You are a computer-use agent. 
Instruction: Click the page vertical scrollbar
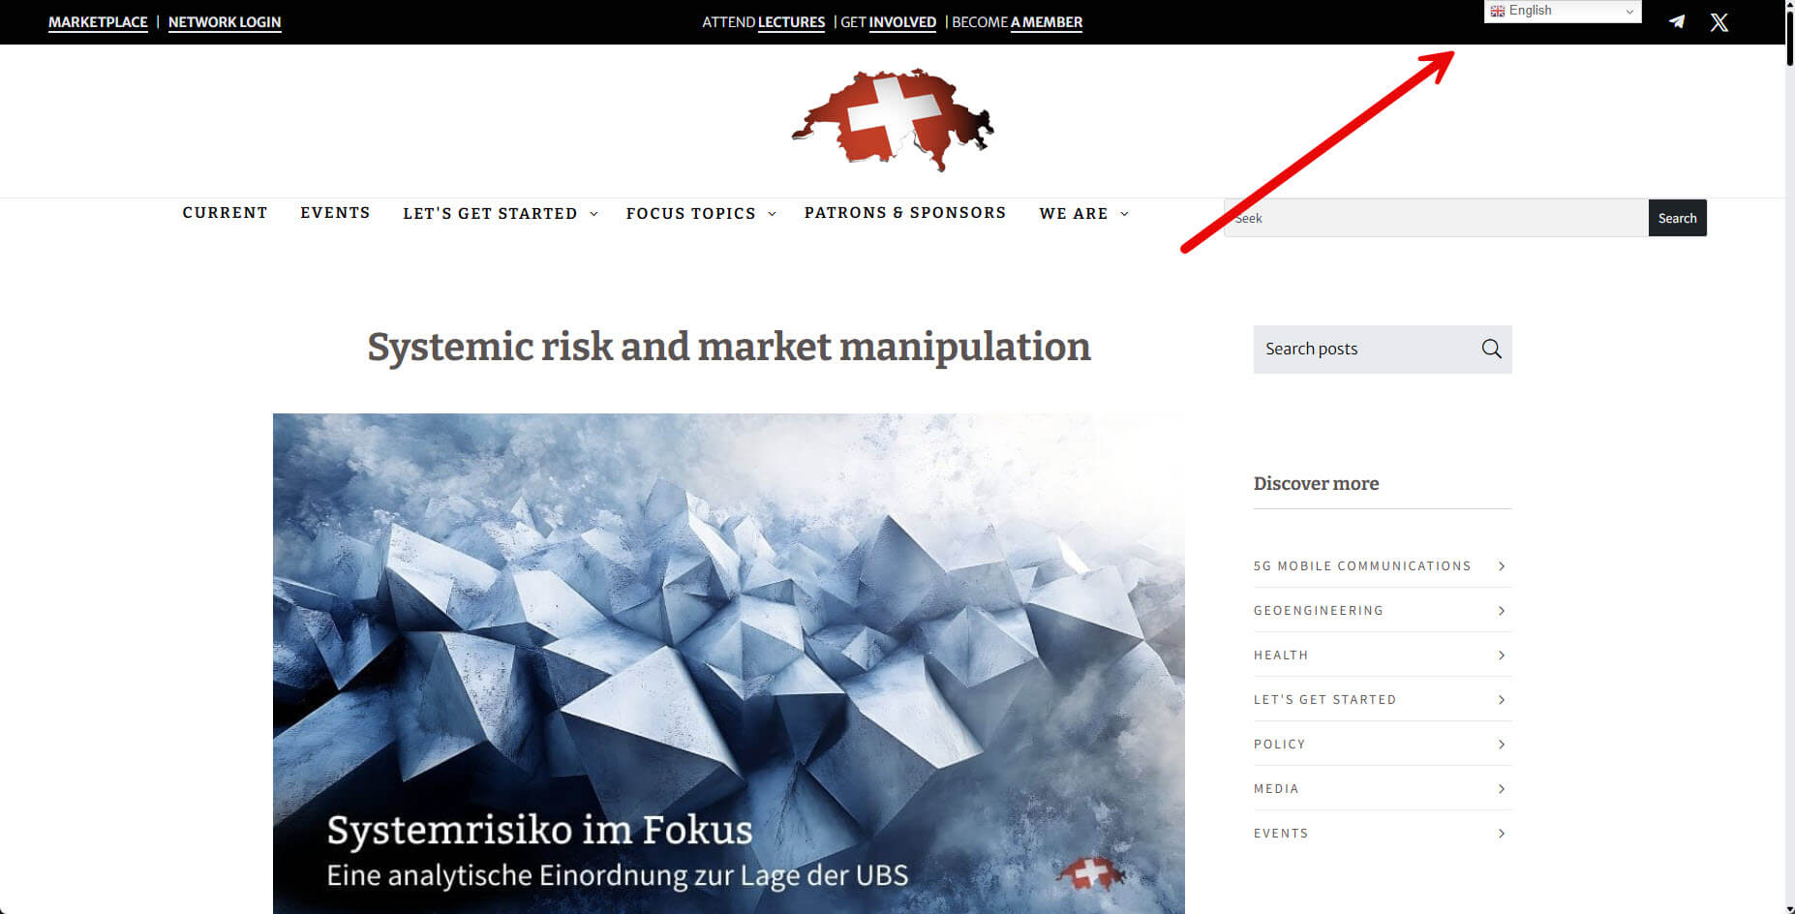point(1789,457)
